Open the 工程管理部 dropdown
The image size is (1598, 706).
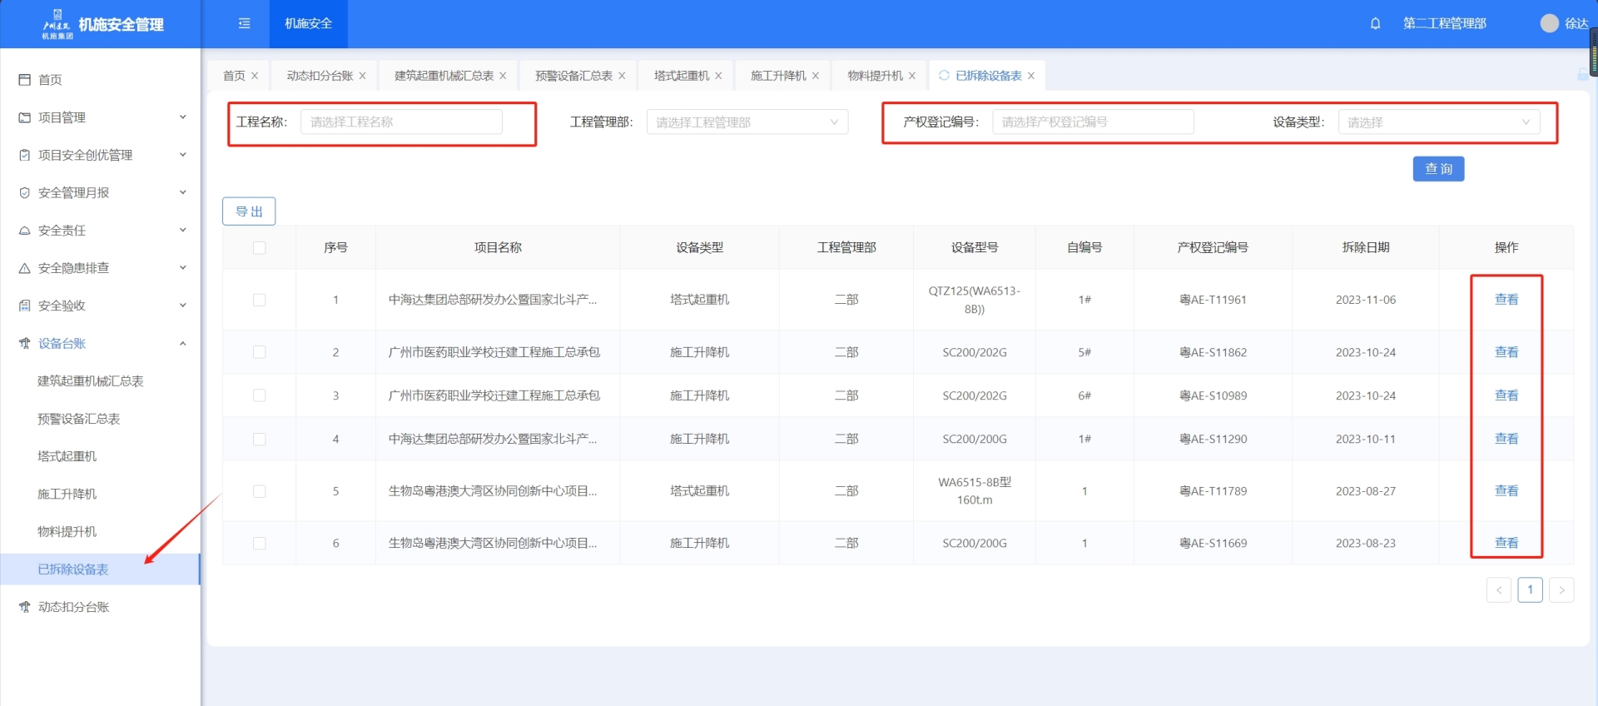tap(747, 122)
